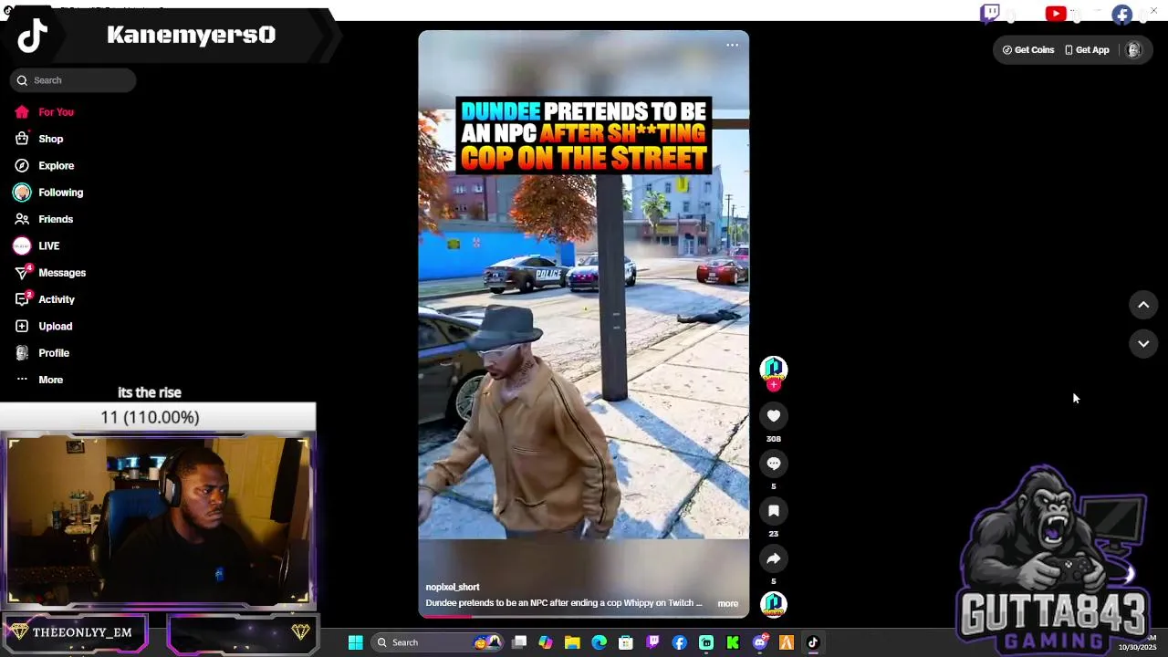Viewport: 1168px width, 657px height.
Task: Click the Messages paper-plane icon
Action: pyautogui.click(x=22, y=273)
